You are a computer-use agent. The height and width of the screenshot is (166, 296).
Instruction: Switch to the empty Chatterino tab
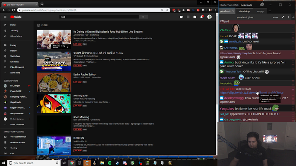tap(260, 11)
